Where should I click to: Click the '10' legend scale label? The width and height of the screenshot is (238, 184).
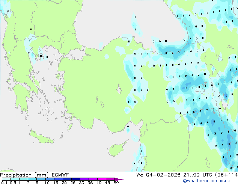tap(47, 182)
